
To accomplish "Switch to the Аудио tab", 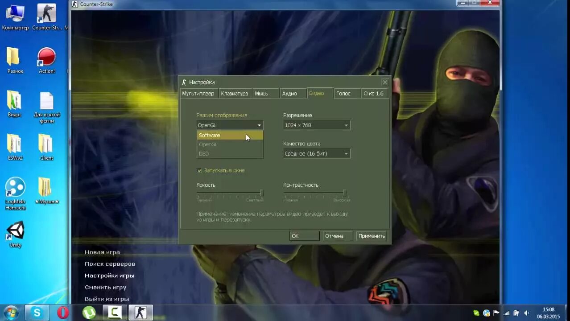I will tap(292, 93).
